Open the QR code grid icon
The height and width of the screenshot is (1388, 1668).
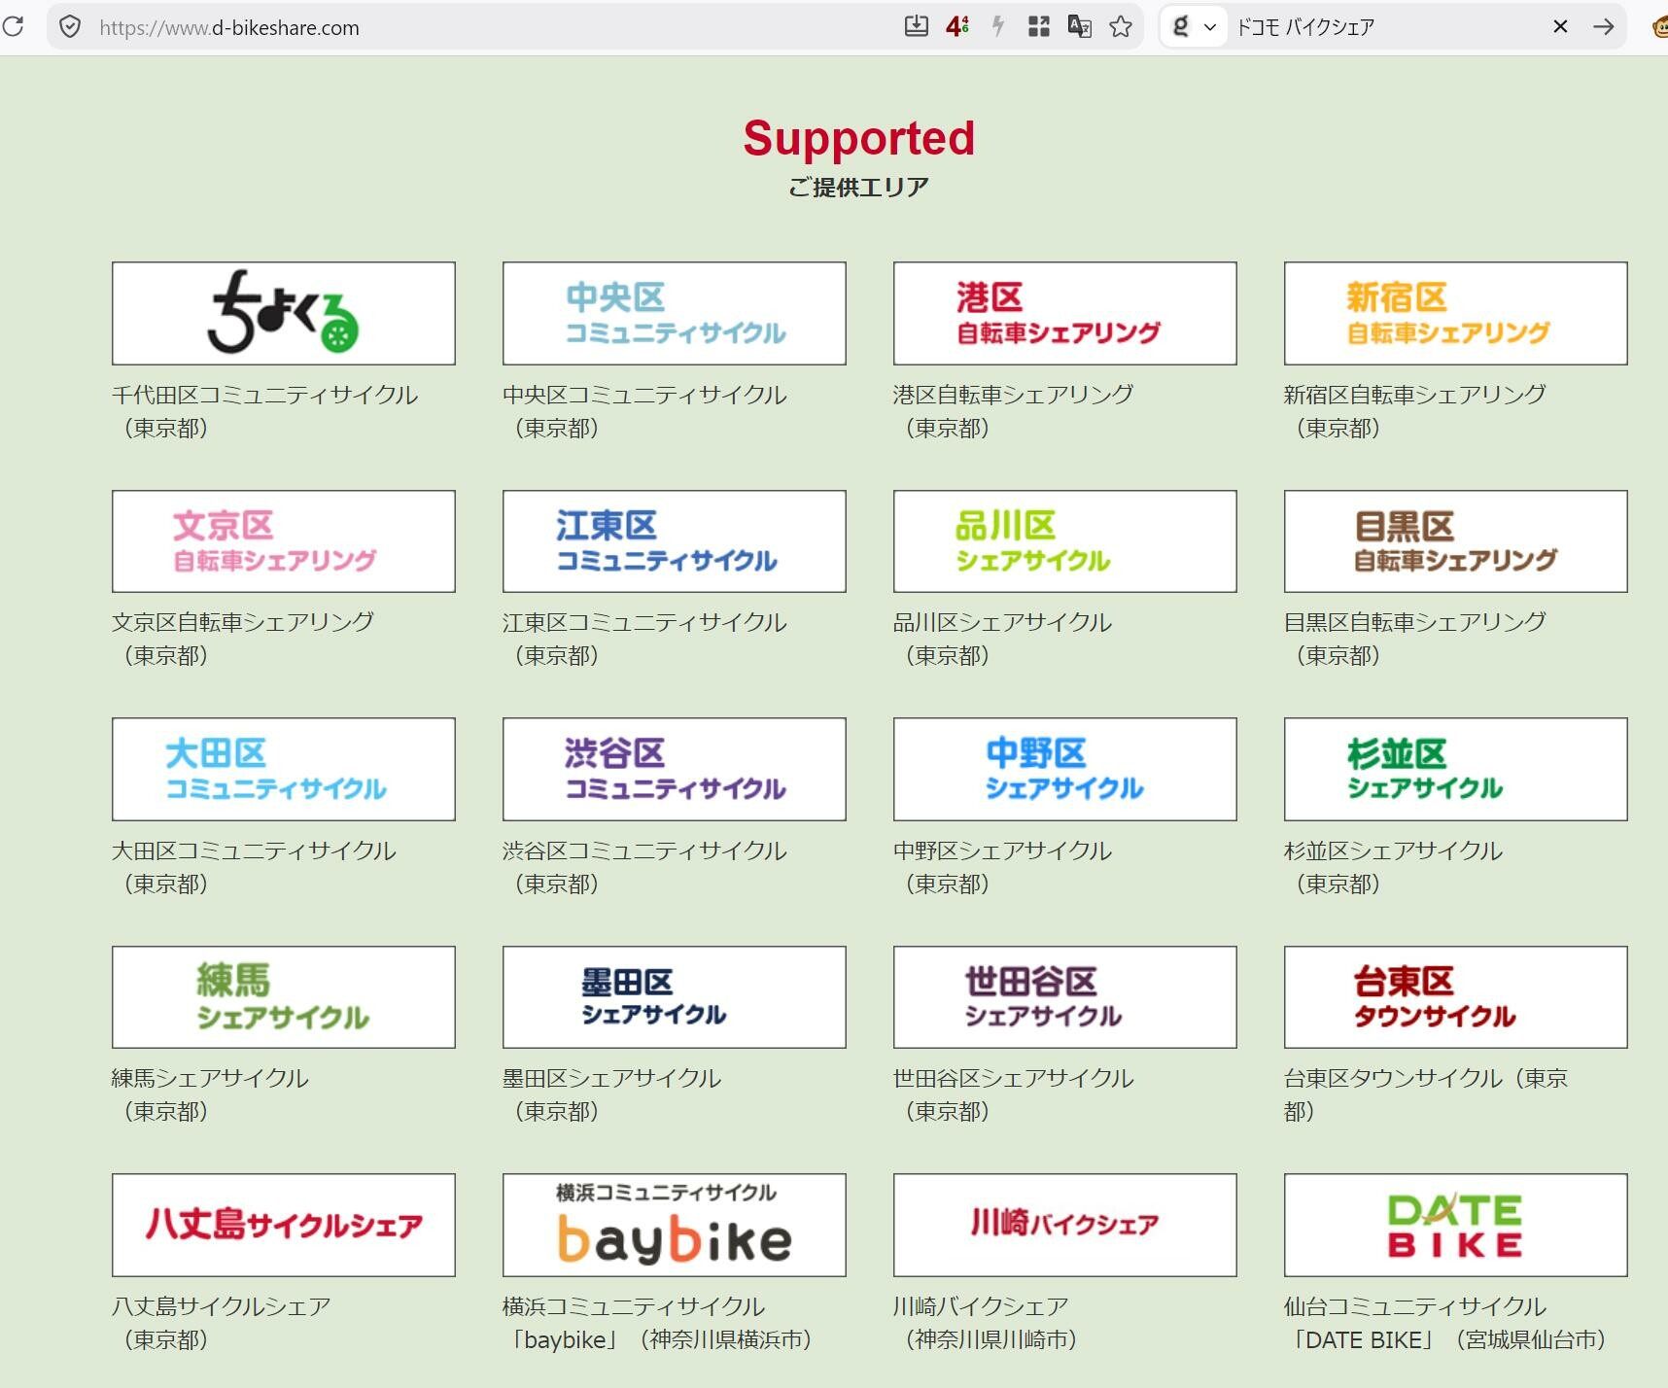click(1038, 26)
